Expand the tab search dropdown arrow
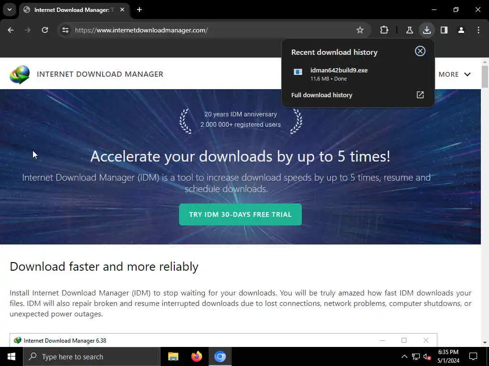Image resolution: width=489 pixels, height=366 pixels. pos(10,10)
